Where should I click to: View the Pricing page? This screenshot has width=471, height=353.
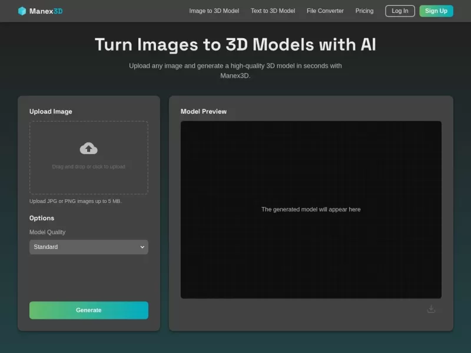pos(364,11)
